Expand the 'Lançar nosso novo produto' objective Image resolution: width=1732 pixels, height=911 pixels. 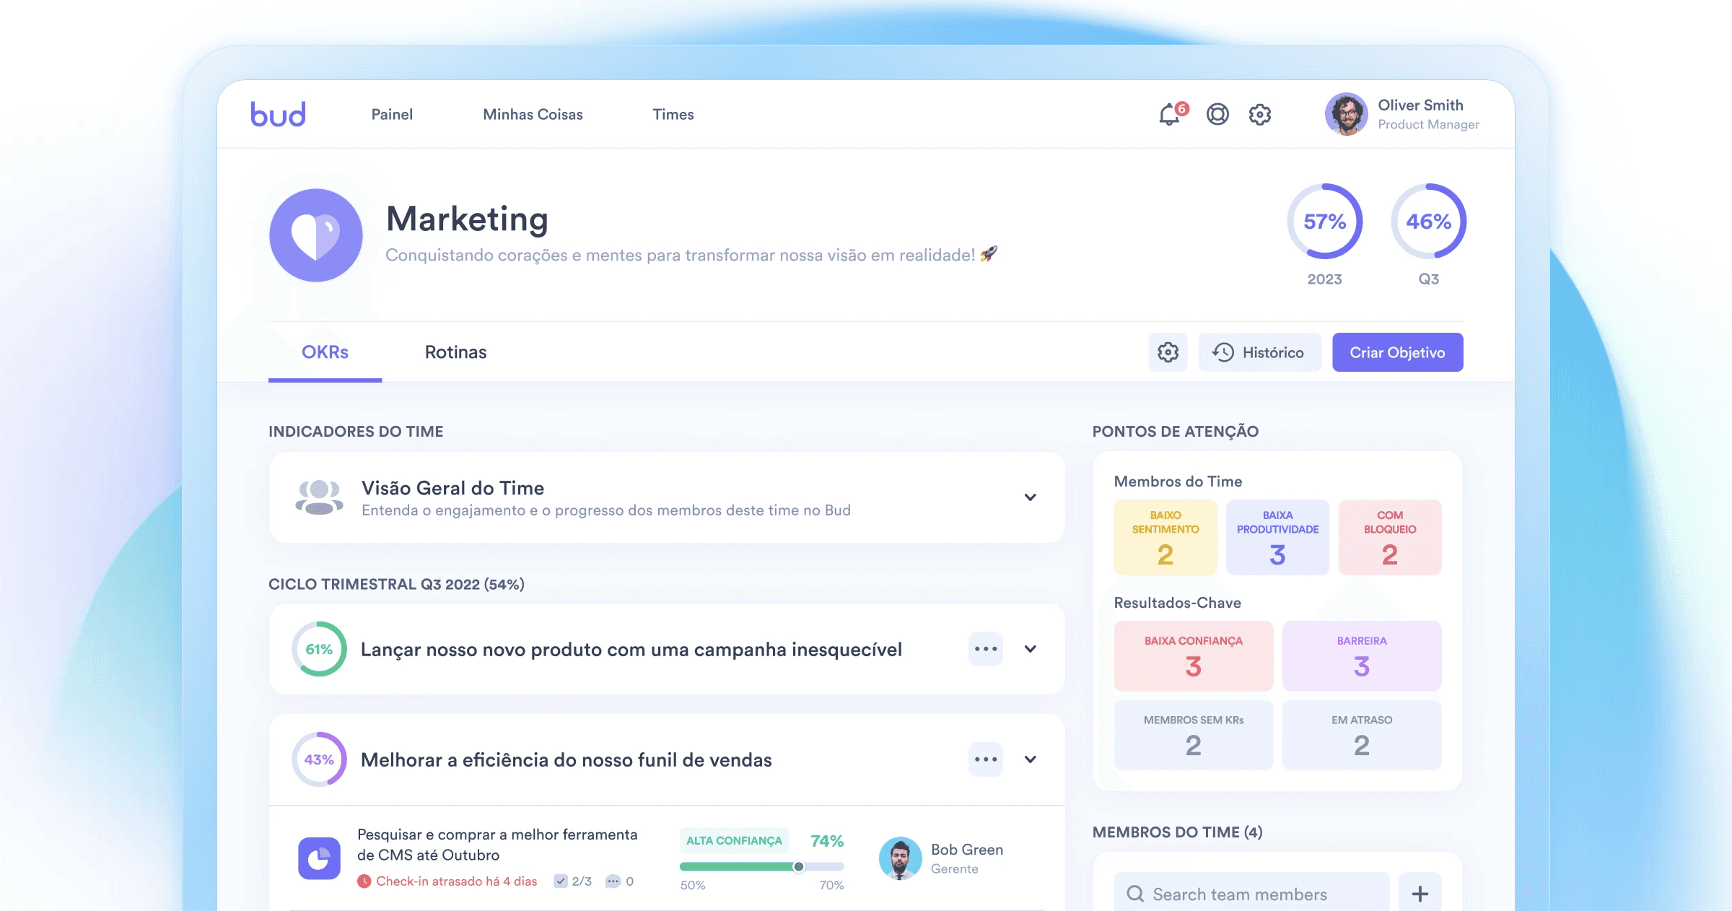point(1031,648)
